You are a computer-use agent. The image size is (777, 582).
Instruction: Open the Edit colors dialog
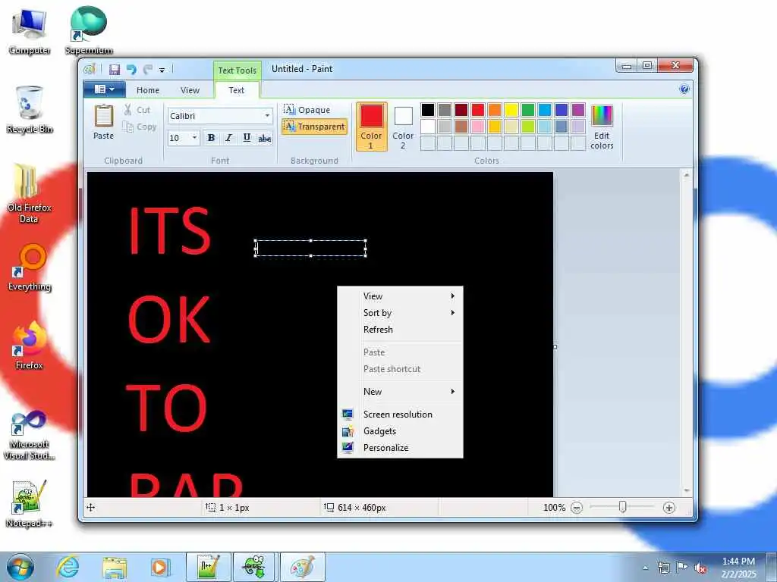click(602, 127)
